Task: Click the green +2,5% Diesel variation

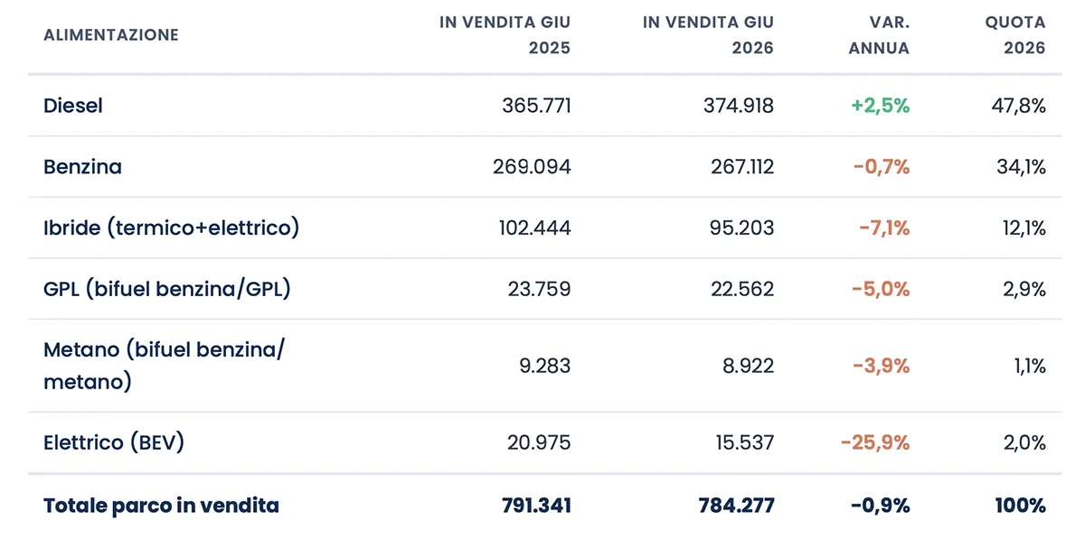Action: pos(880,106)
